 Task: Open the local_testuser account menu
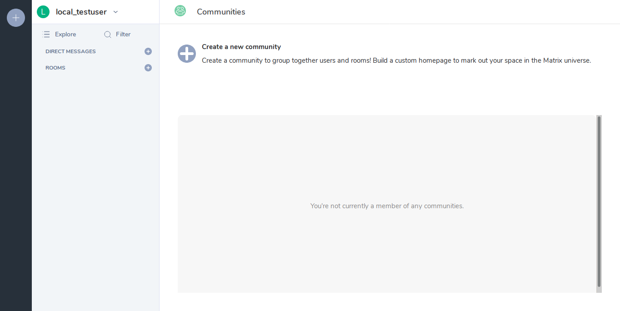(x=81, y=12)
